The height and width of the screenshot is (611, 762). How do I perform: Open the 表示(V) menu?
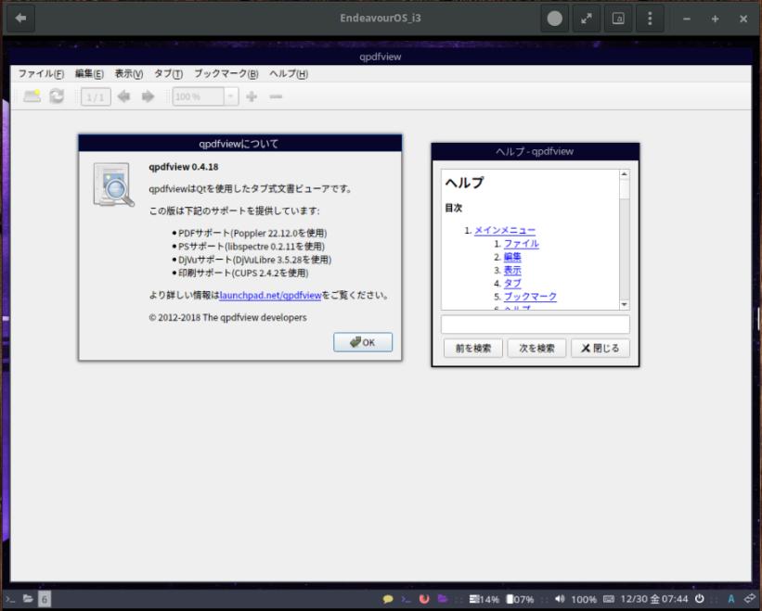129,74
